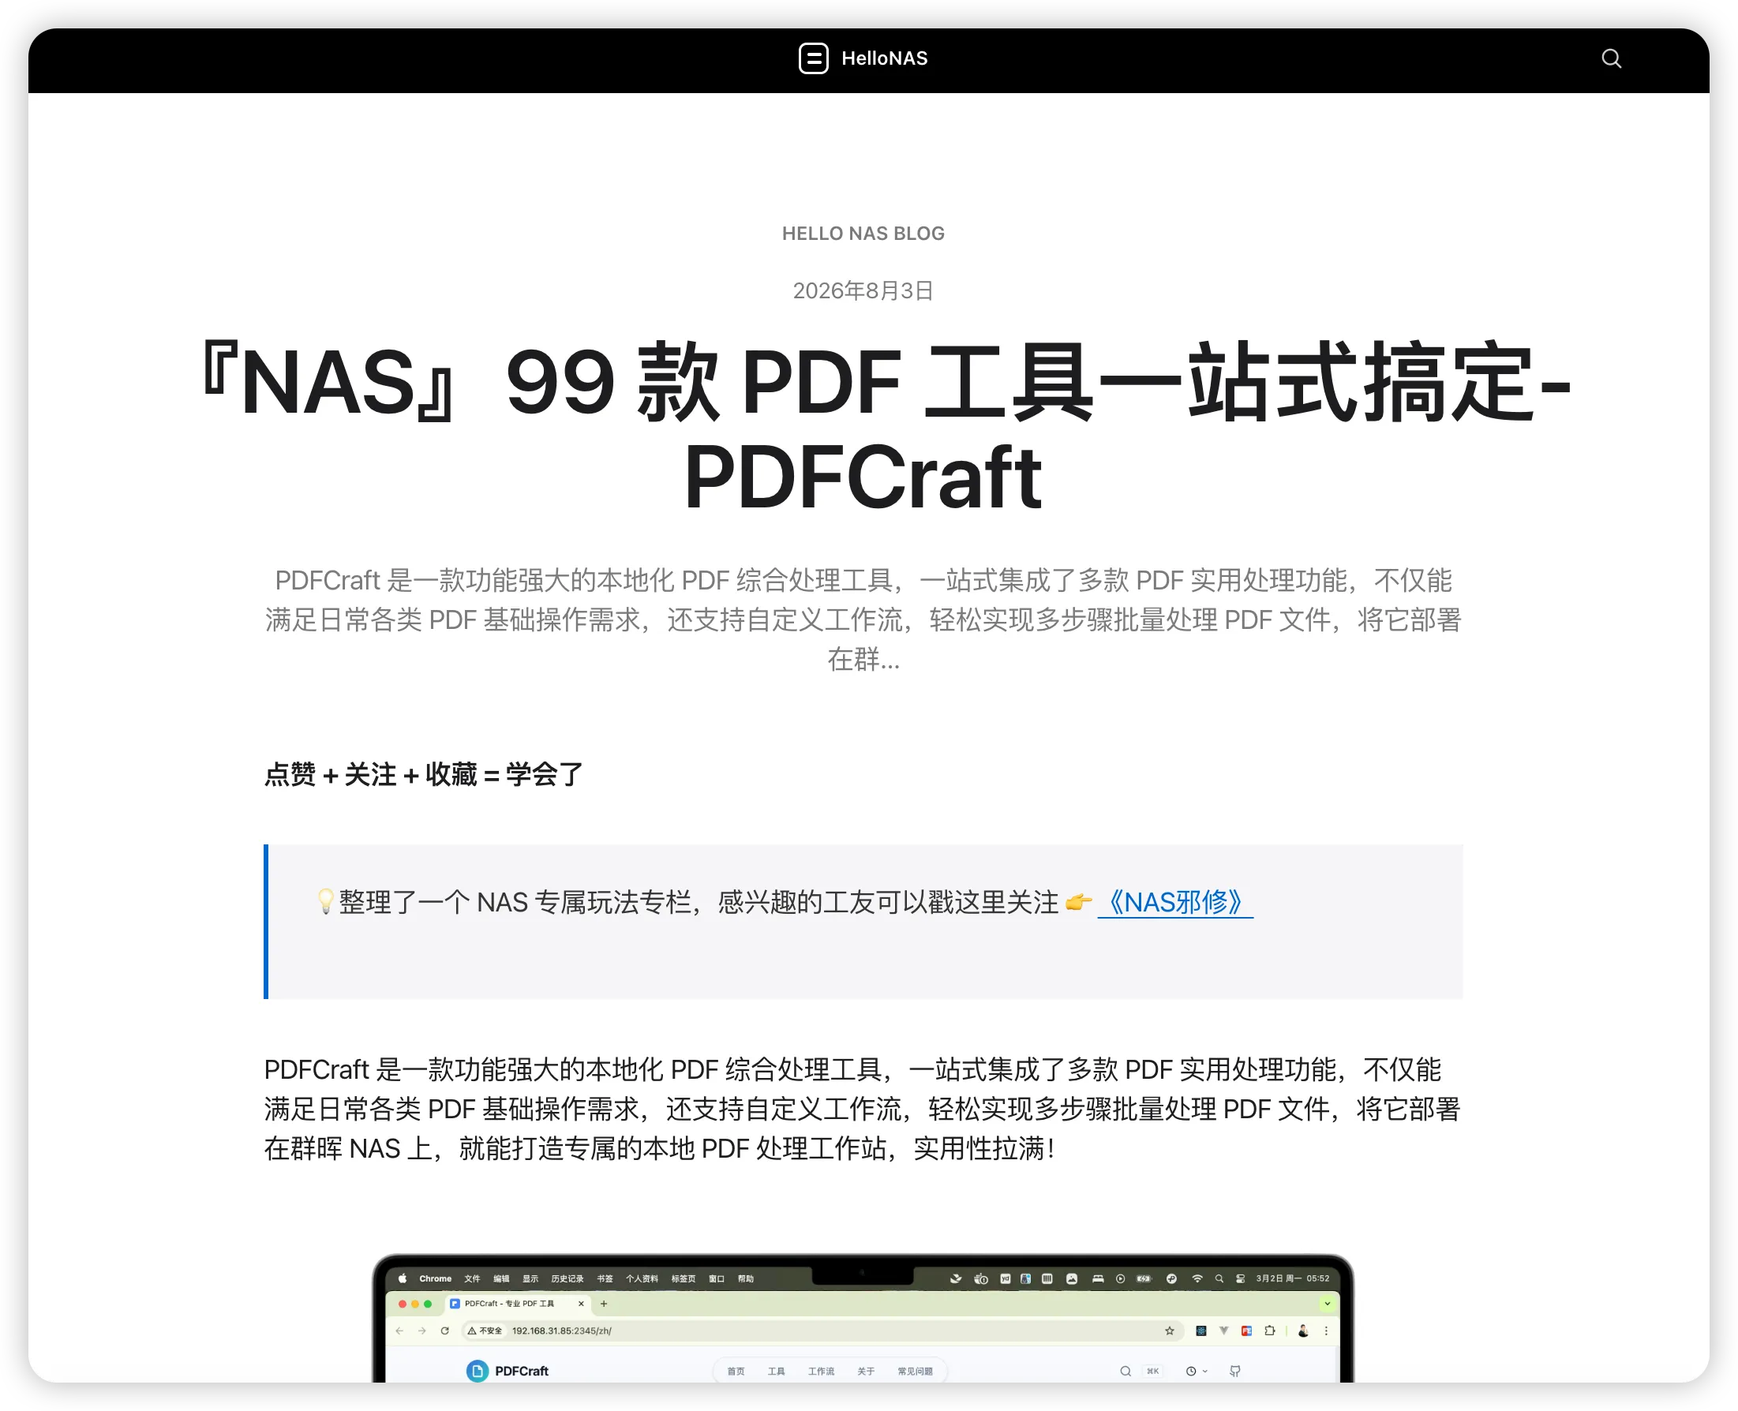This screenshot has height=1411, width=1738.
Task: Open the 历史记录 menu in the menu bar
Action: (567, 1278)
